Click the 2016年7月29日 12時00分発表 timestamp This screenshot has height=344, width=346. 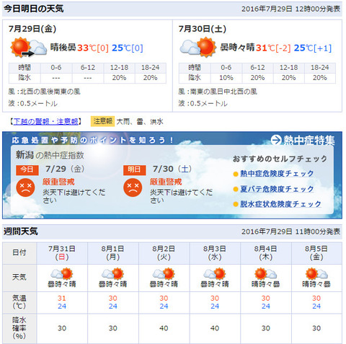pyautogui.click(x=290, y=9)
